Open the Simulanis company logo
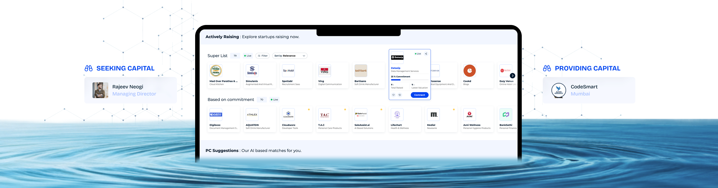718x188 pixels. pyautogui.click(x=252, y=71)
